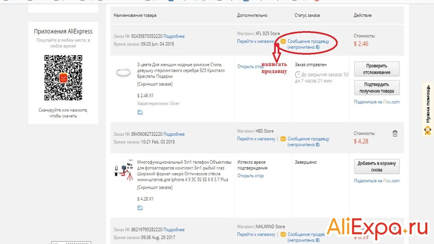434x244 pixels.
Task: Click Проверить отслеживание button
Action: (377, 69)
